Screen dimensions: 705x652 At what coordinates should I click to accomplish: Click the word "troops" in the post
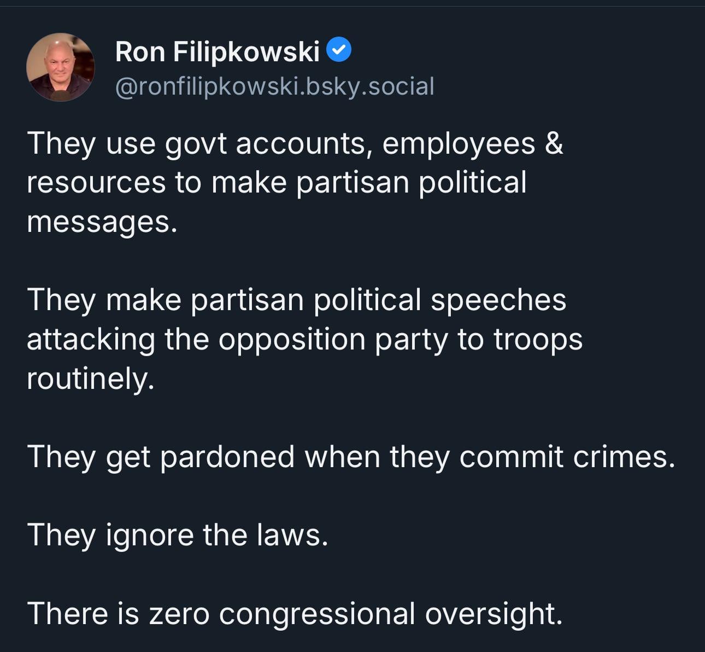click(x=538, y=340)
